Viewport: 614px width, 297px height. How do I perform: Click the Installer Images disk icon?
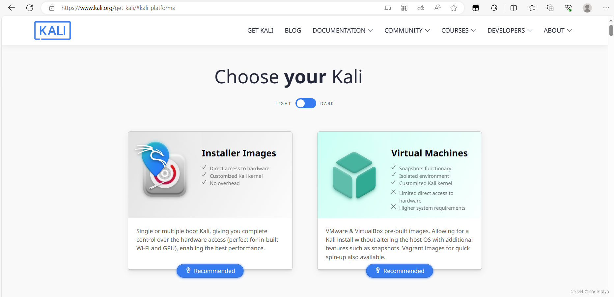click(161, 169)
